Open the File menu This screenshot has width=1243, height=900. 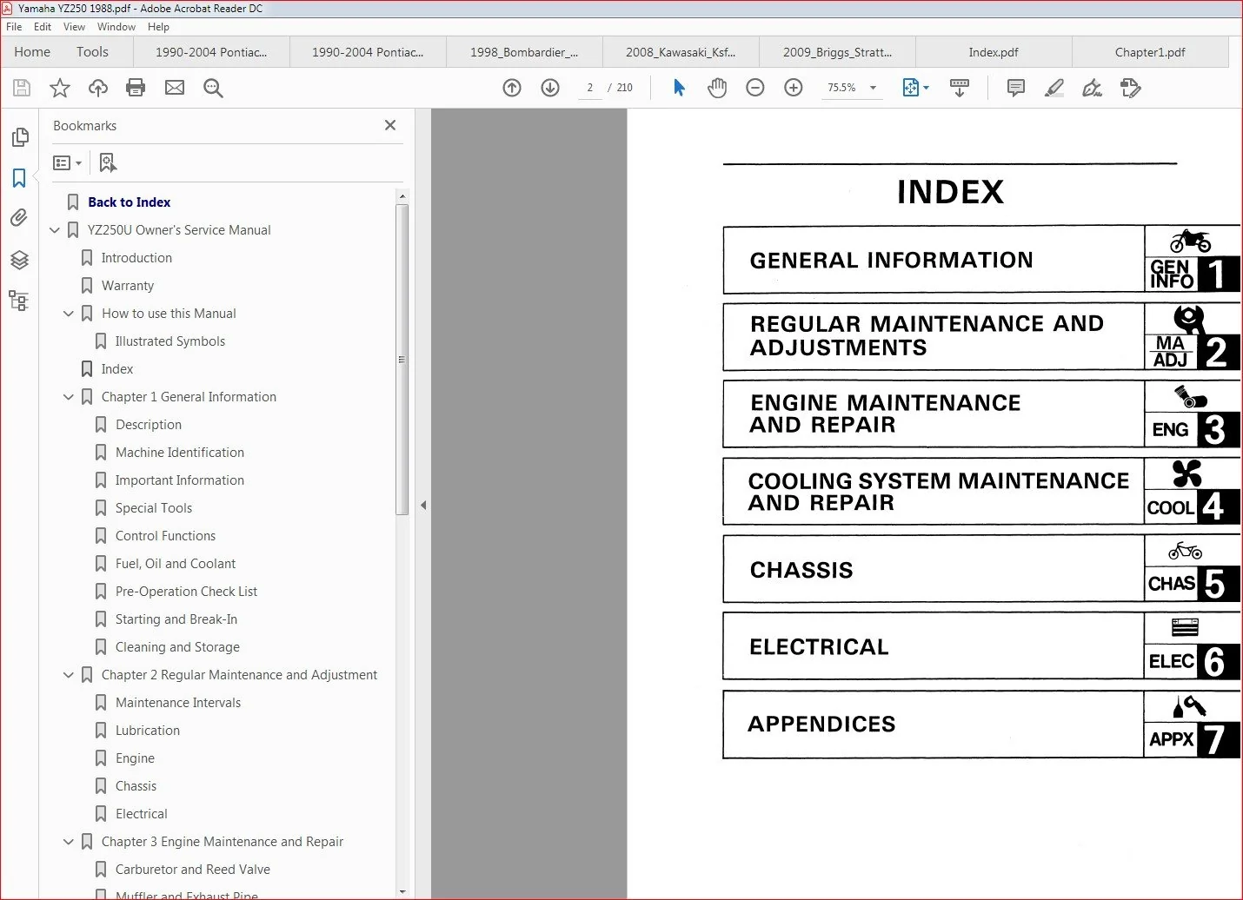click(14, 27)
